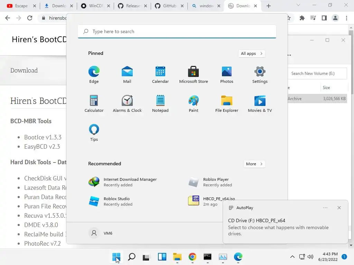Reload the current Chrome page
Screen dimensions: 354x265
[30, 18]
